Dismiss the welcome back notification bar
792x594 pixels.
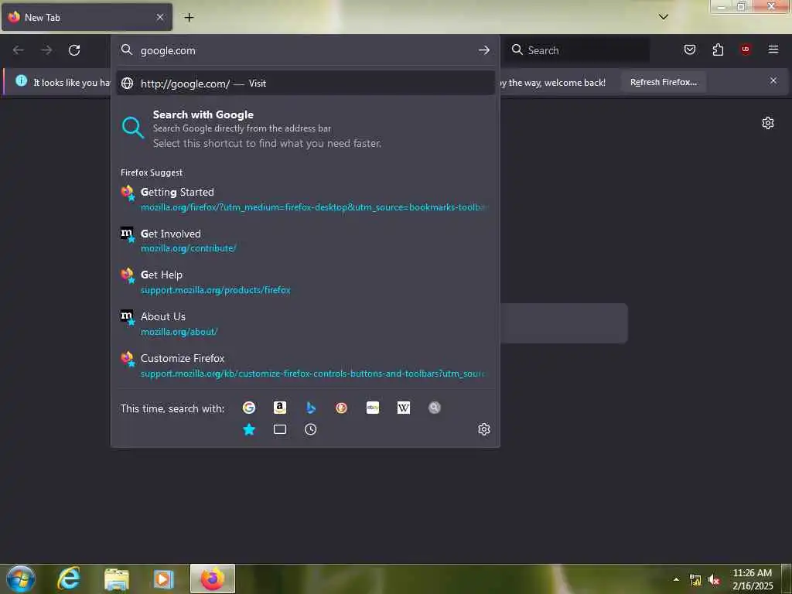(x=773, y=80)
